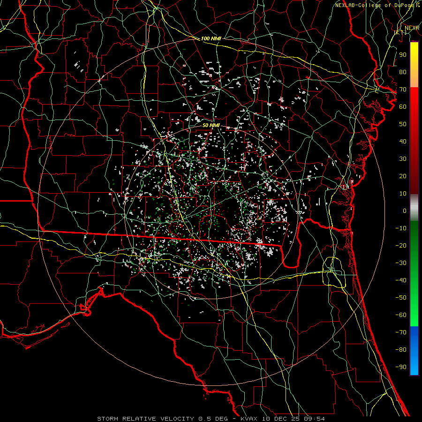The height and width of the screenshot is (422, 422).
Task: Click the 40 value on velocity scale
Action: pyautogui.click(x=403, y=141)
